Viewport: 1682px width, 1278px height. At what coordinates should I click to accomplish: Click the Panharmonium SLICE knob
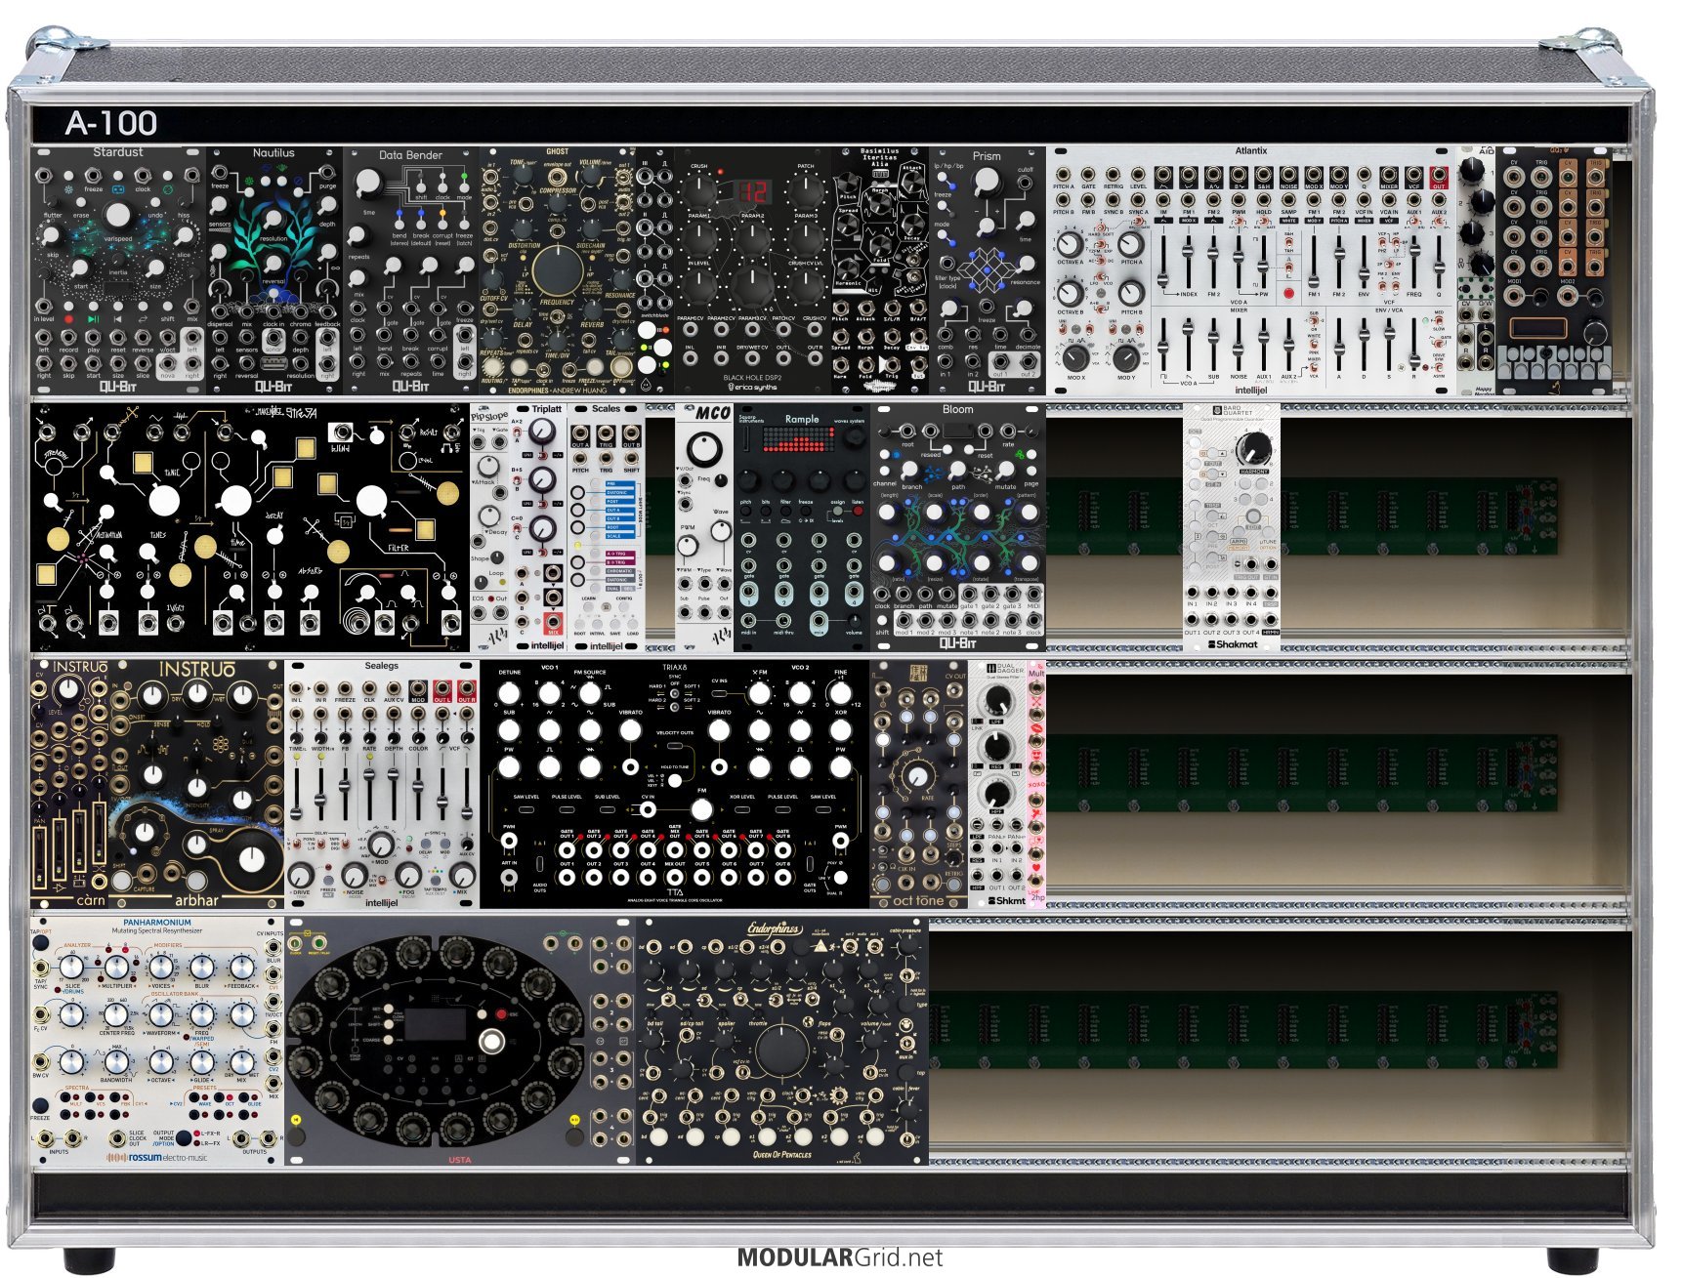(71, 967)
